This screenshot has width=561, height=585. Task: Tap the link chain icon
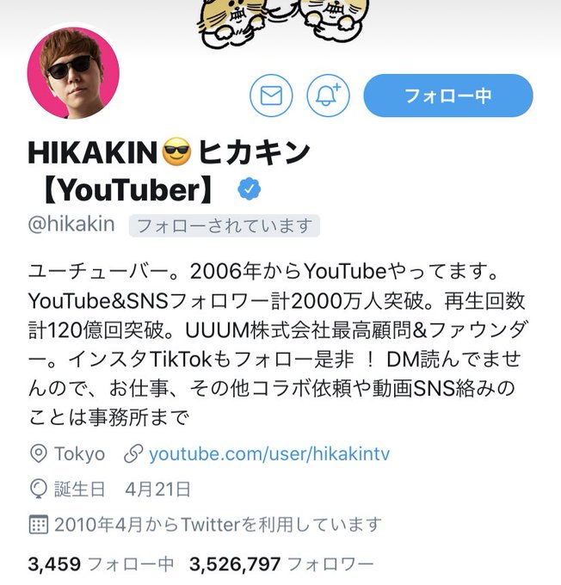(133, 454)
